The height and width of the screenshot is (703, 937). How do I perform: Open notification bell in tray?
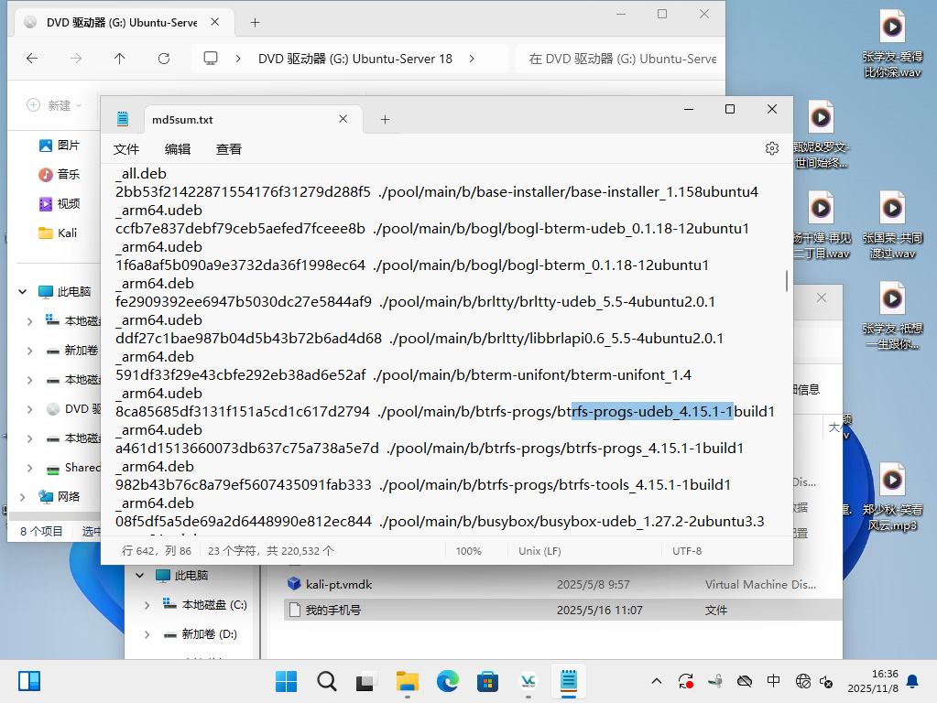coord(912,681)
